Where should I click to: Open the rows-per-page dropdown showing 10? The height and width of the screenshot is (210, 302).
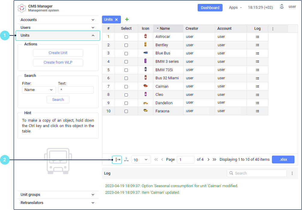[x=141, y=160]
